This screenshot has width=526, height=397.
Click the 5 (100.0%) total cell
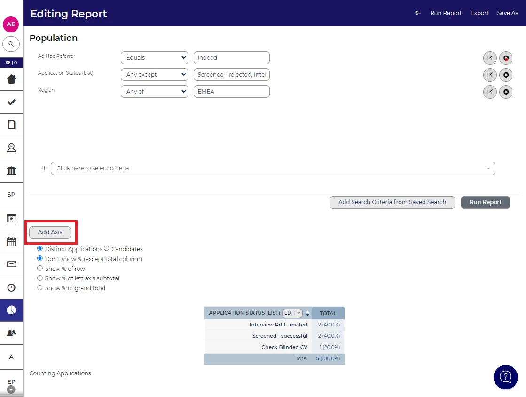(x=328, y=359)
